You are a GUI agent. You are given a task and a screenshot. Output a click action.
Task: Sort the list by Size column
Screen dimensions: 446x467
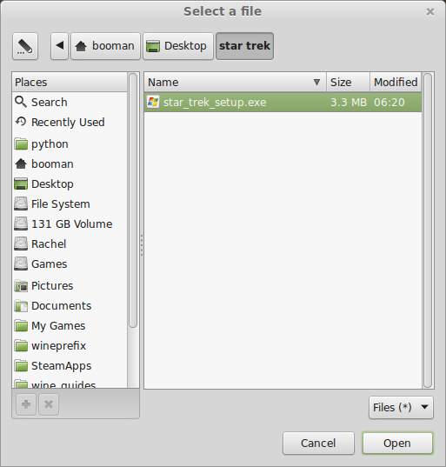(x=348, y=82)
